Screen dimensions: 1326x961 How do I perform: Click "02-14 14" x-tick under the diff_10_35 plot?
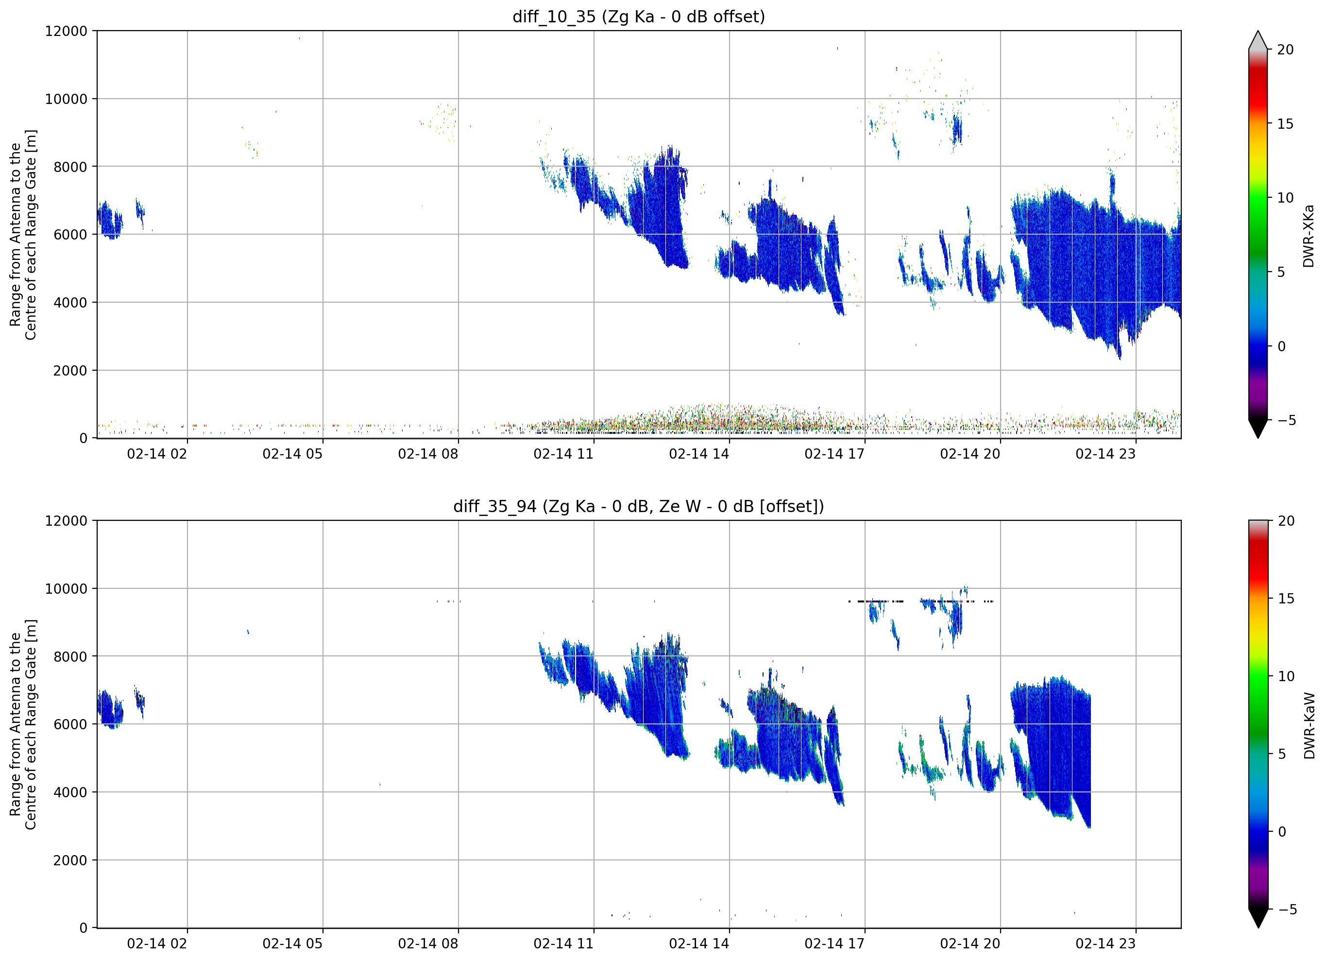click(699, 454)
